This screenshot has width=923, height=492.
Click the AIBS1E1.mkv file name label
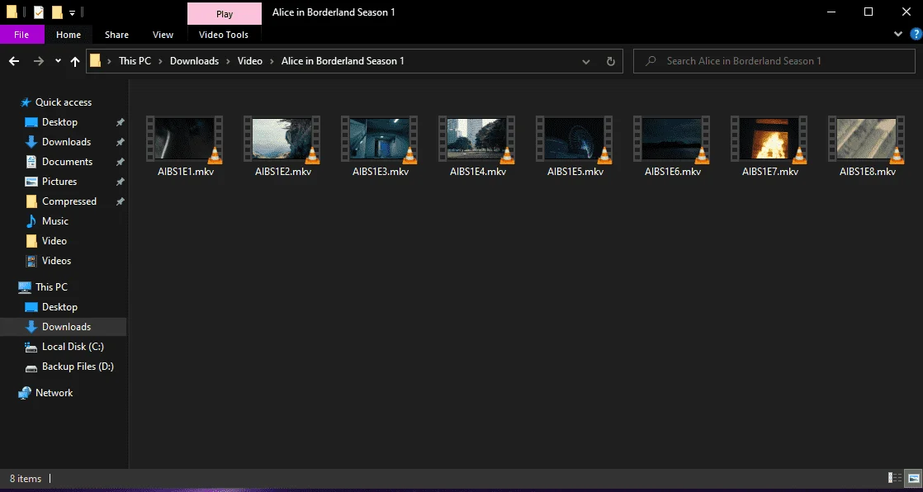(186, 172)
